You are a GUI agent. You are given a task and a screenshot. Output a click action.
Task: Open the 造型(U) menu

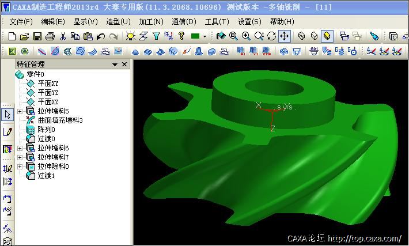(x=118, y=22)
